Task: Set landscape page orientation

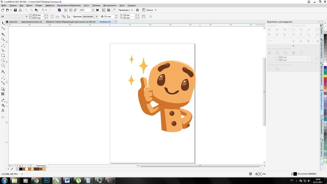Action: tap(57, 16)
